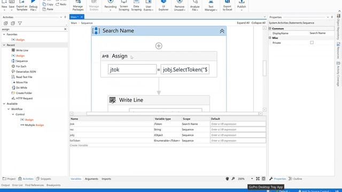342x192 pixels.
Task: Click the listToken variable name
Action: coord(75,141)
